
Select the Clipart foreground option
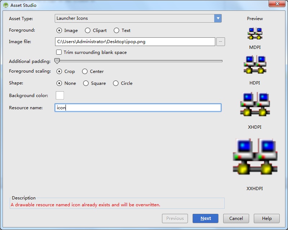[x=87, y=31]
